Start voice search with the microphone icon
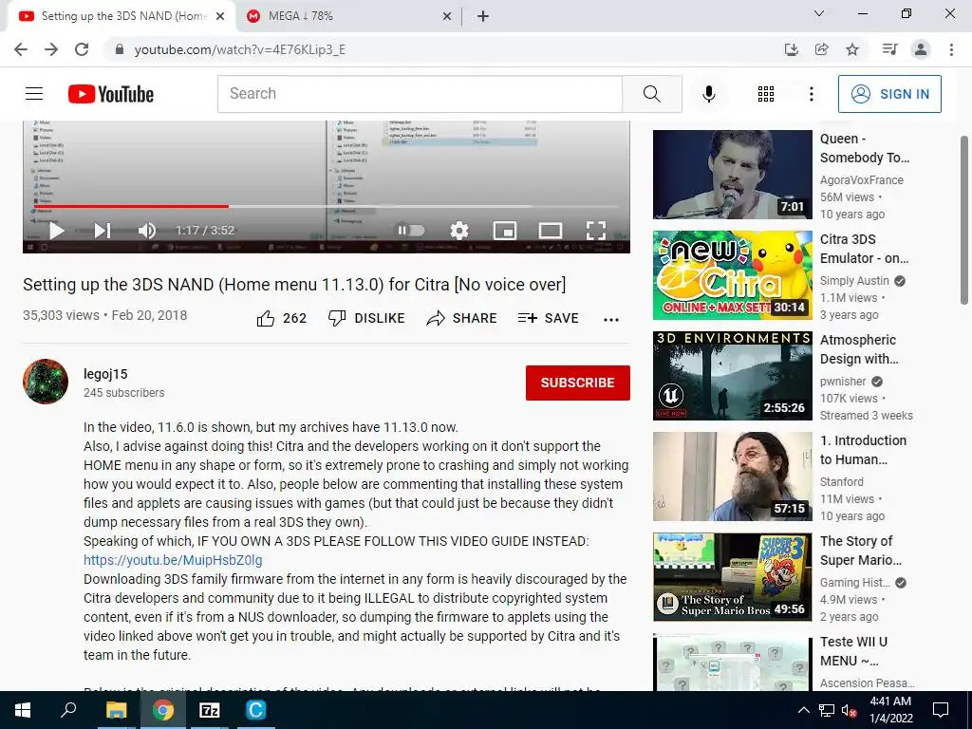 coord(708,94)
